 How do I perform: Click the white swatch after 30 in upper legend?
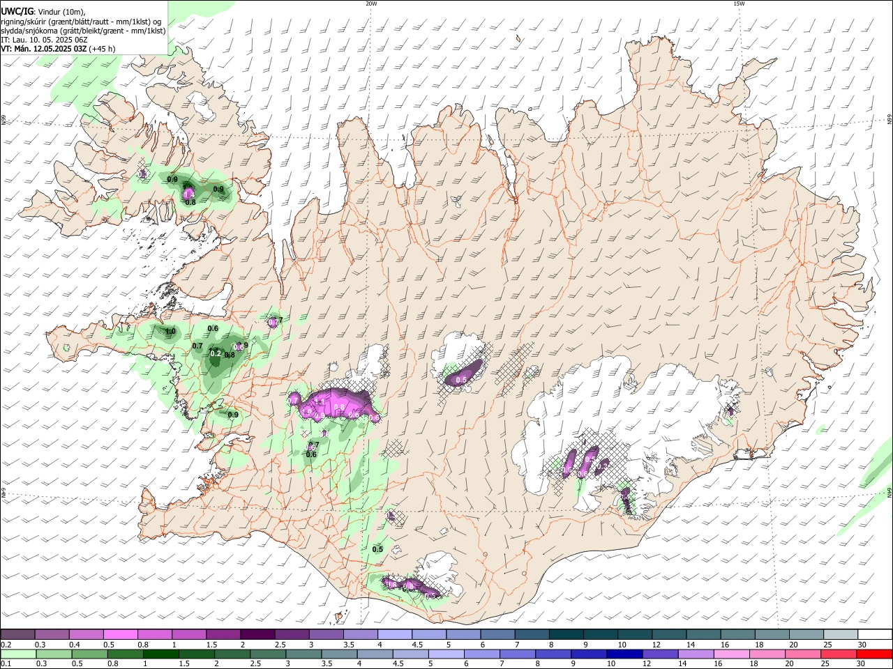876,634
